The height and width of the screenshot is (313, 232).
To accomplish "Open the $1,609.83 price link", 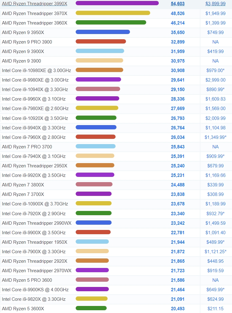I will [215, 99].
